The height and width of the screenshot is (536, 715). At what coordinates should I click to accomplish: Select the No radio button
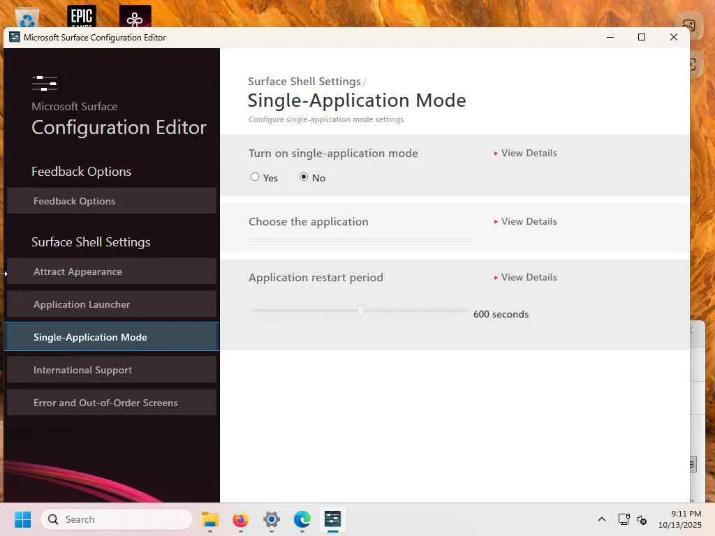[x=304, y=177]
